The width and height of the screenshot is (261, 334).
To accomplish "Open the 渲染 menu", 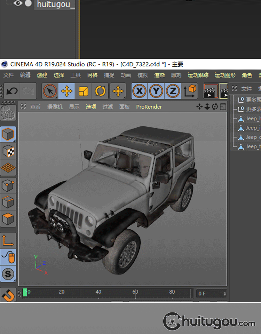I will 159,75.
